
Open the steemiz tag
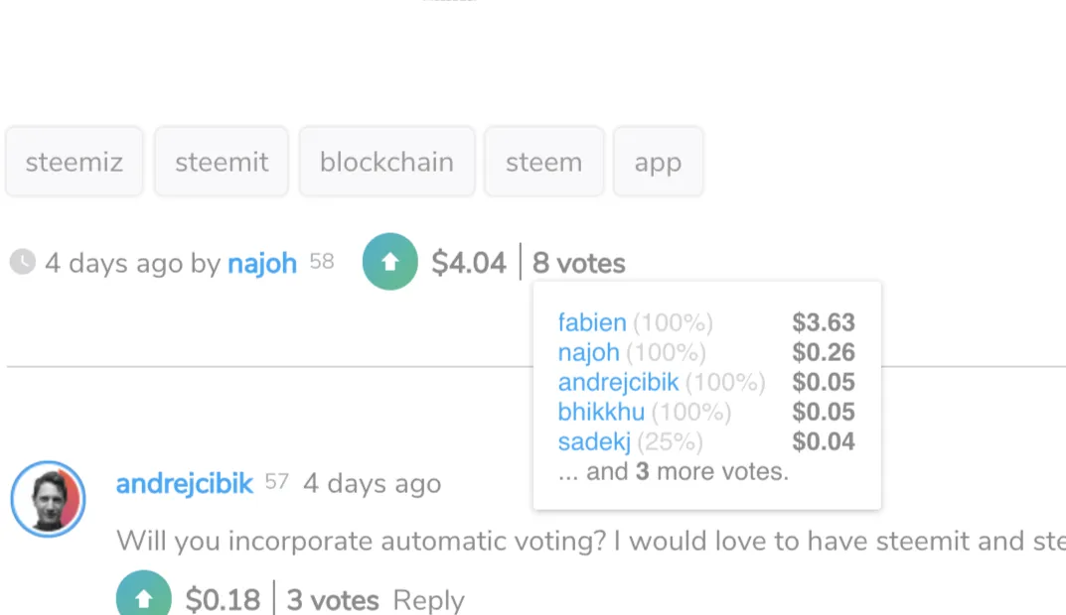[x=75, y=162]
